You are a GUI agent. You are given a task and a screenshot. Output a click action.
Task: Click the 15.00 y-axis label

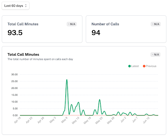click(x=14, y=95)
